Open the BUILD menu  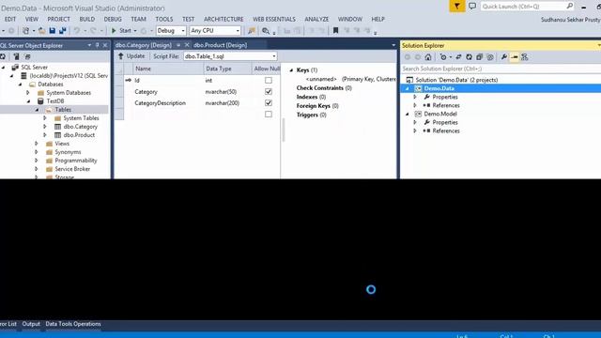87,19
